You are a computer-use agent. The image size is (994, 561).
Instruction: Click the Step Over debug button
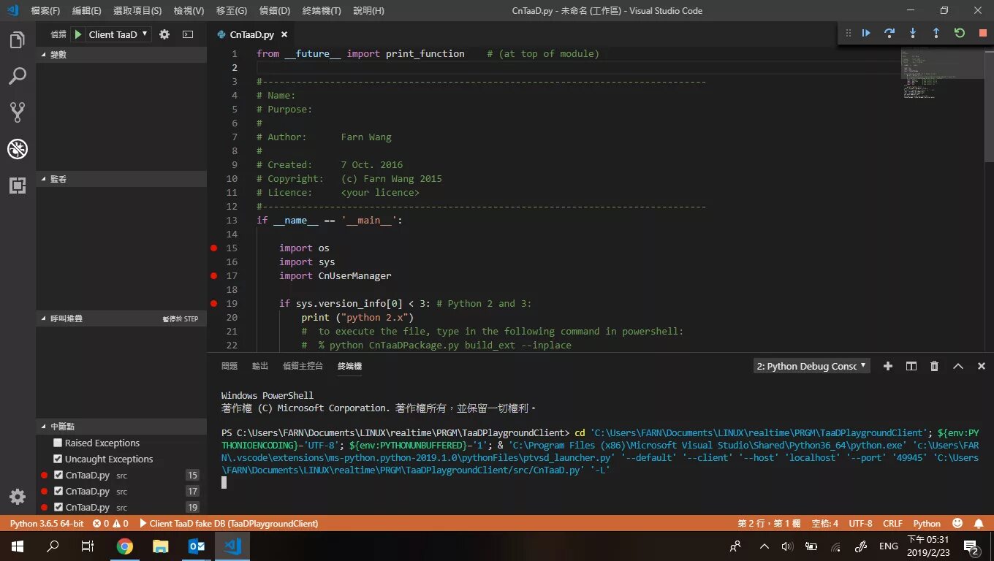tap(889, 33)
